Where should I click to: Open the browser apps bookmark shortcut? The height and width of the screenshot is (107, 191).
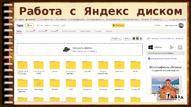coord(19,20)
